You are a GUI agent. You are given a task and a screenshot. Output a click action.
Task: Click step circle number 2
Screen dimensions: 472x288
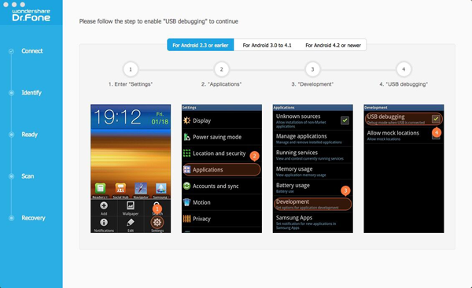pyautogui.click(x=222, y=69)
